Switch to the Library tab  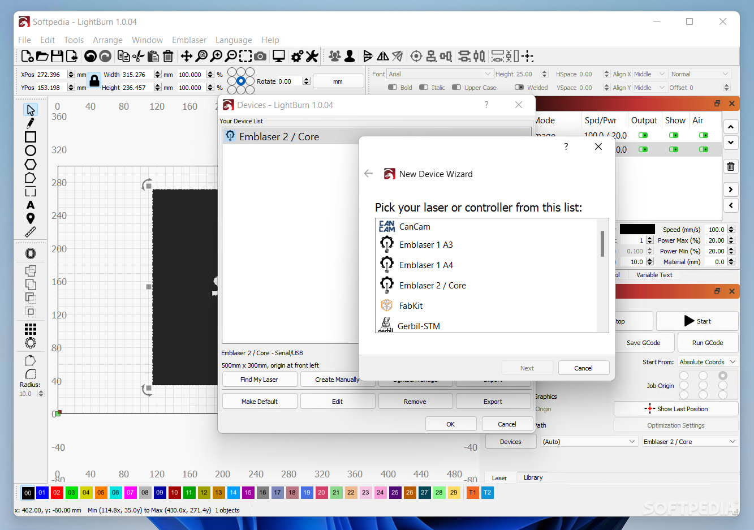click(x=533, y=477)
